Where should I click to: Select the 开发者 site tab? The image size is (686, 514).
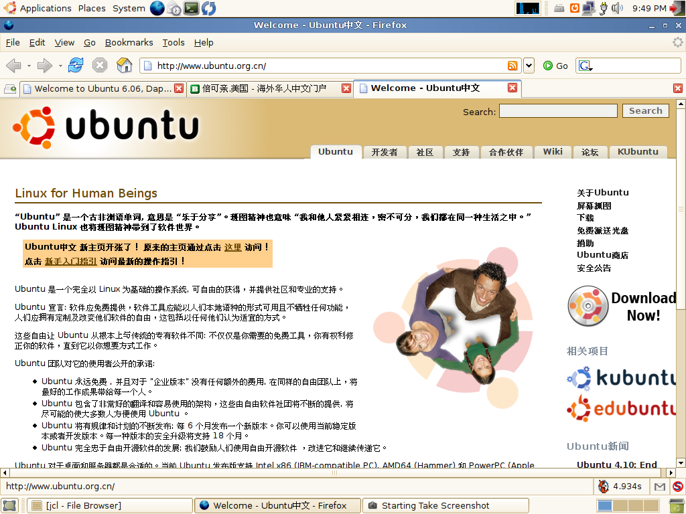385,152
